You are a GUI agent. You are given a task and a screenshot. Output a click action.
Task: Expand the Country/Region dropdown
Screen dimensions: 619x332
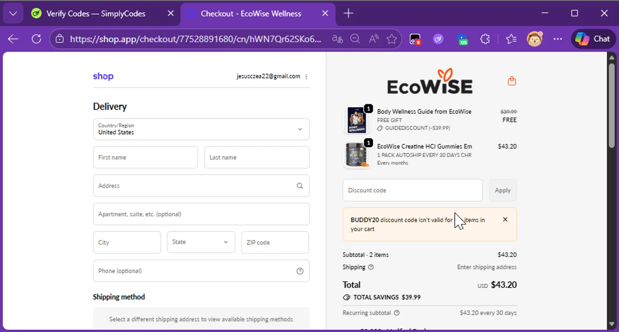point(201,129)
